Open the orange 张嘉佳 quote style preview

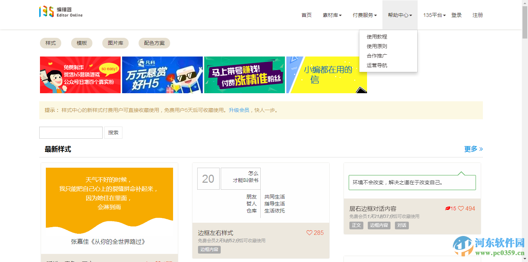tap(109, 201)
